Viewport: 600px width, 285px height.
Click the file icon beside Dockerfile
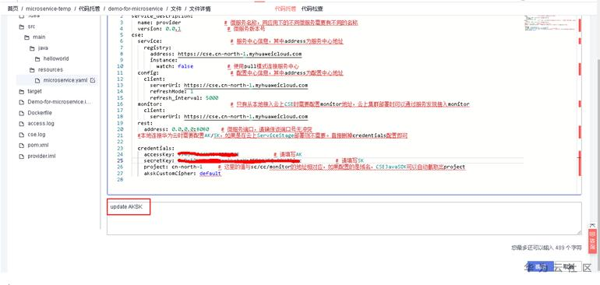click(x=21, y=113)
